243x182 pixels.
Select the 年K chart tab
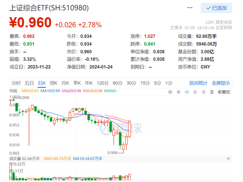click(89, 83)
